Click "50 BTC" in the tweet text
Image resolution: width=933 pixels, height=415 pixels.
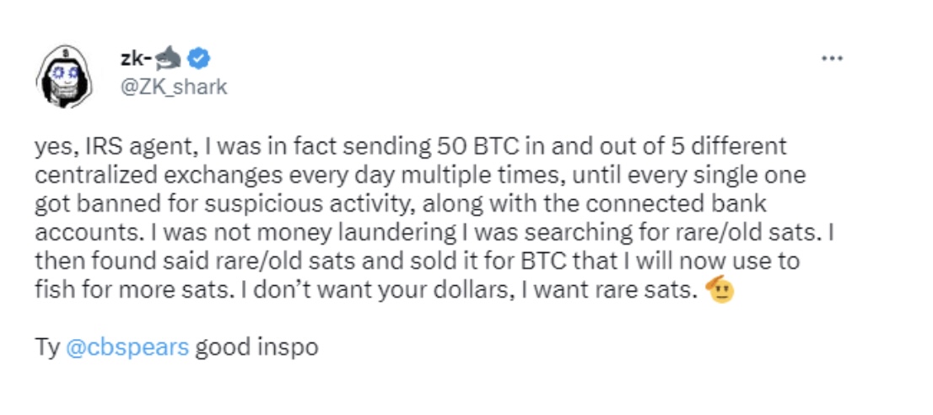click(466, 147)
